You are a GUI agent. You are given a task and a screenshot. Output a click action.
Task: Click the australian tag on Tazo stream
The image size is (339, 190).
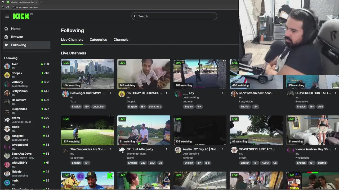[x=99, y=107]
